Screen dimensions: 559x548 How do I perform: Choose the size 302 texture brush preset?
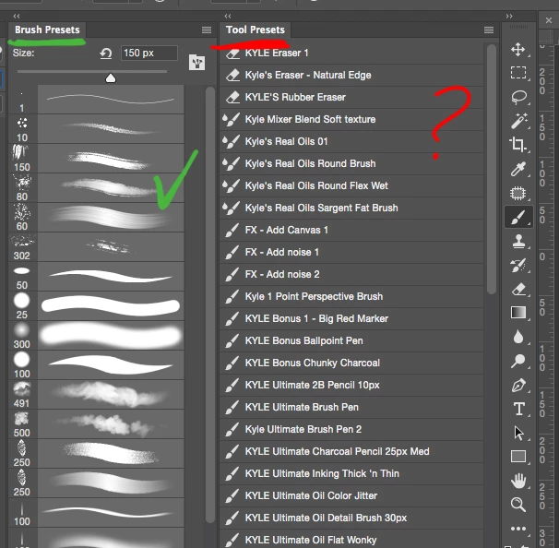(96, 246)
